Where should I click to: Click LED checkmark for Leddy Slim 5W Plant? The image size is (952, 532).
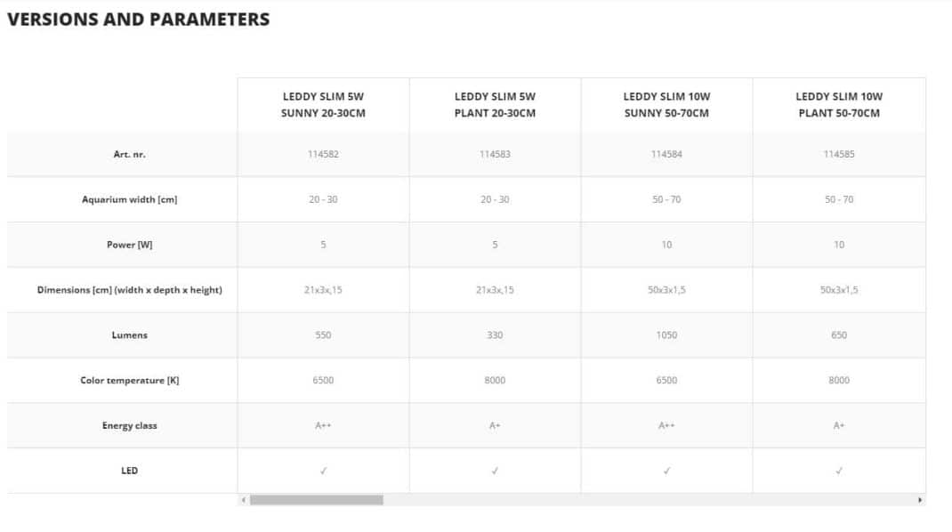(x=495, y=471)
